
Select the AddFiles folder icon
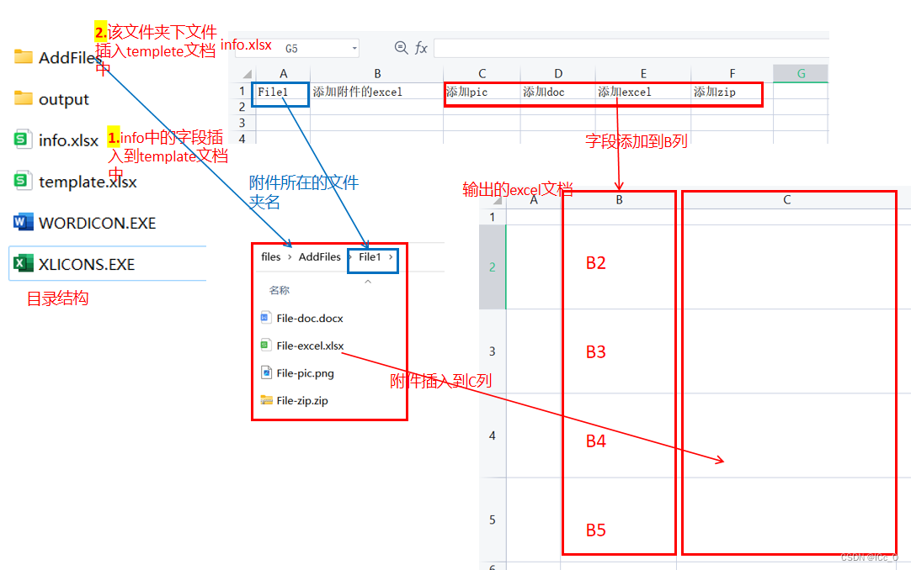tap(24, 57)
